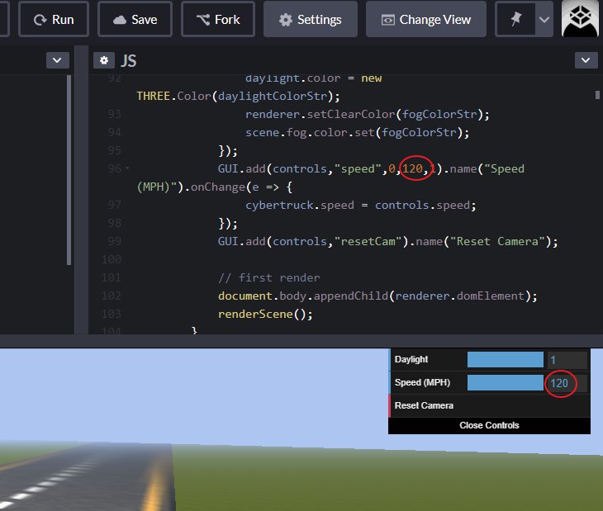The image size is (603, 511).
Task: Collapse the code fold arrow at line 96
Action: coord(127,168)
